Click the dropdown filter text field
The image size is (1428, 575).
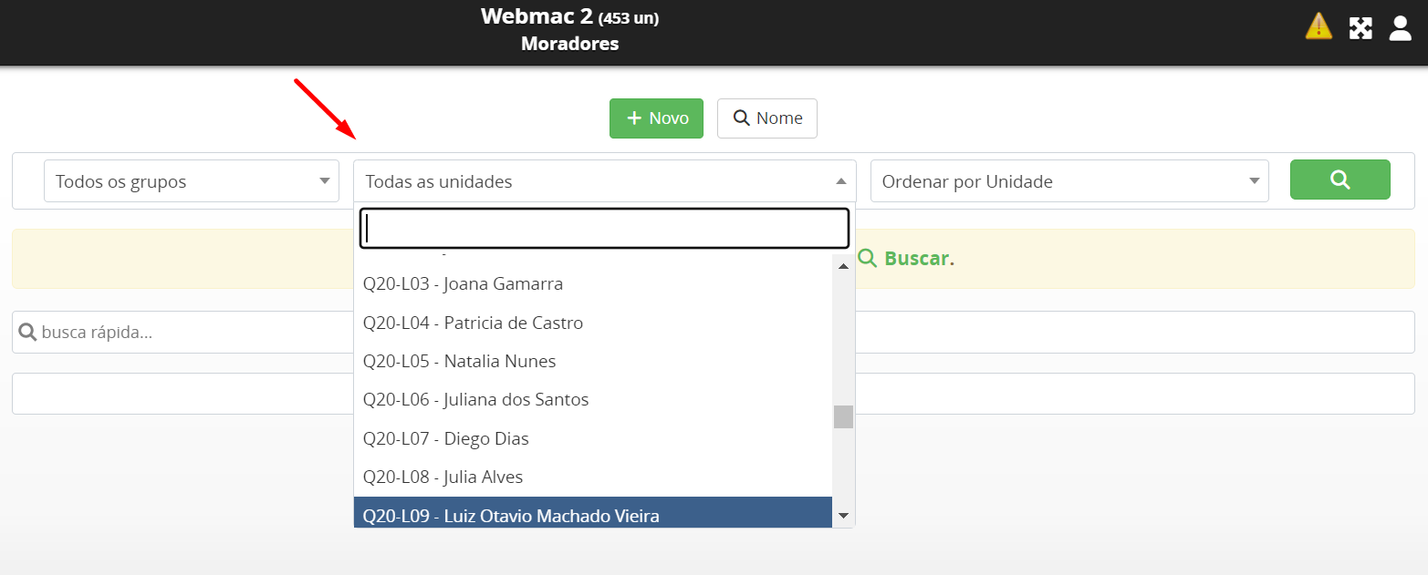pyautogui.click(x=604, y=229)
